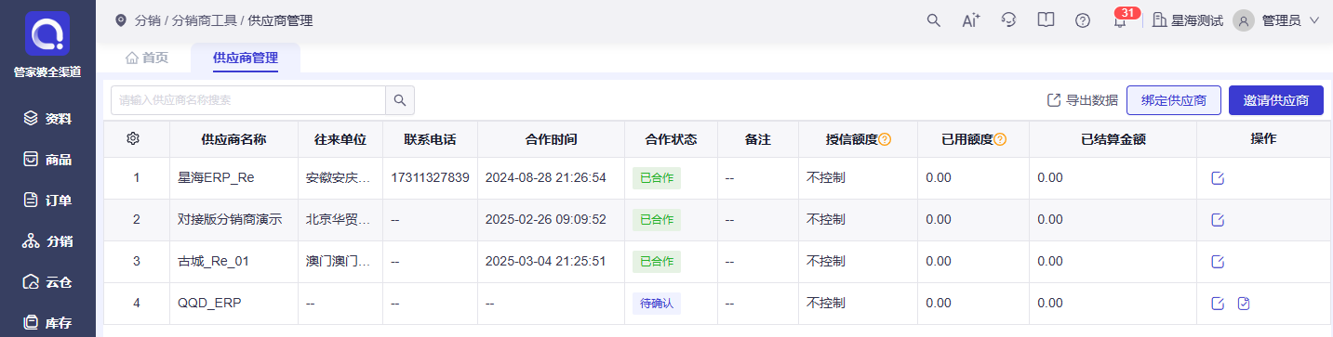The width and height of the screenshot is (1333, 337).
Task: Click the 供应商名称 column header
Action: pyautogui.click(x=234, y=139)
